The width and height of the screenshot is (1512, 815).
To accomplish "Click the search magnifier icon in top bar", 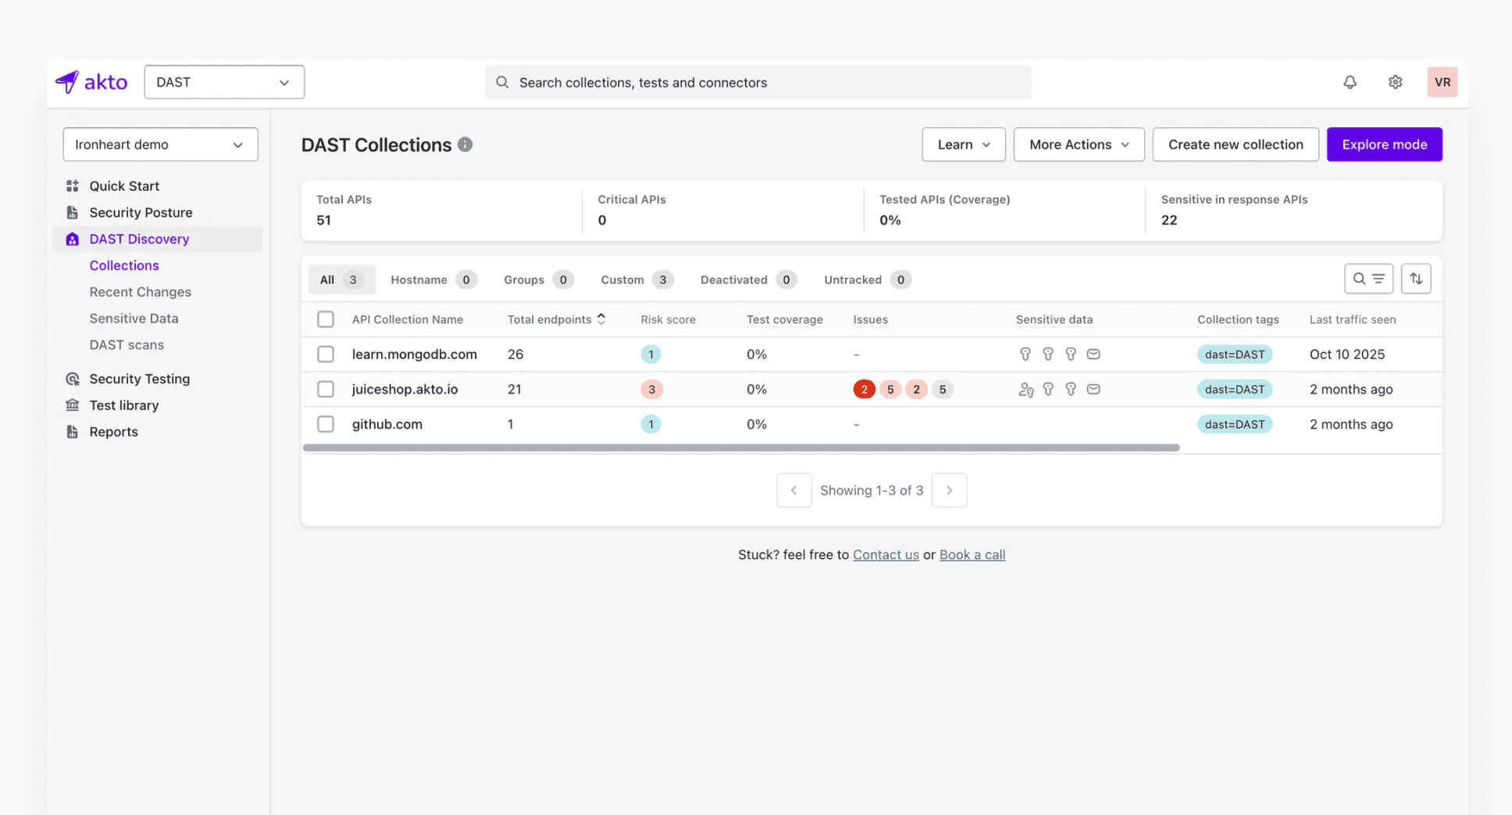I will [502, 82].
